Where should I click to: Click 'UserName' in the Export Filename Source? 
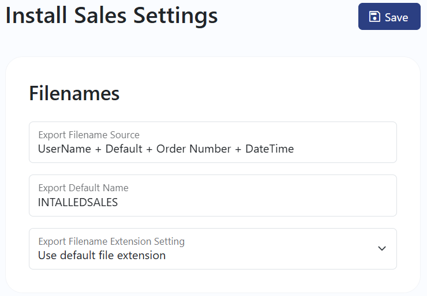coord(65,149)
